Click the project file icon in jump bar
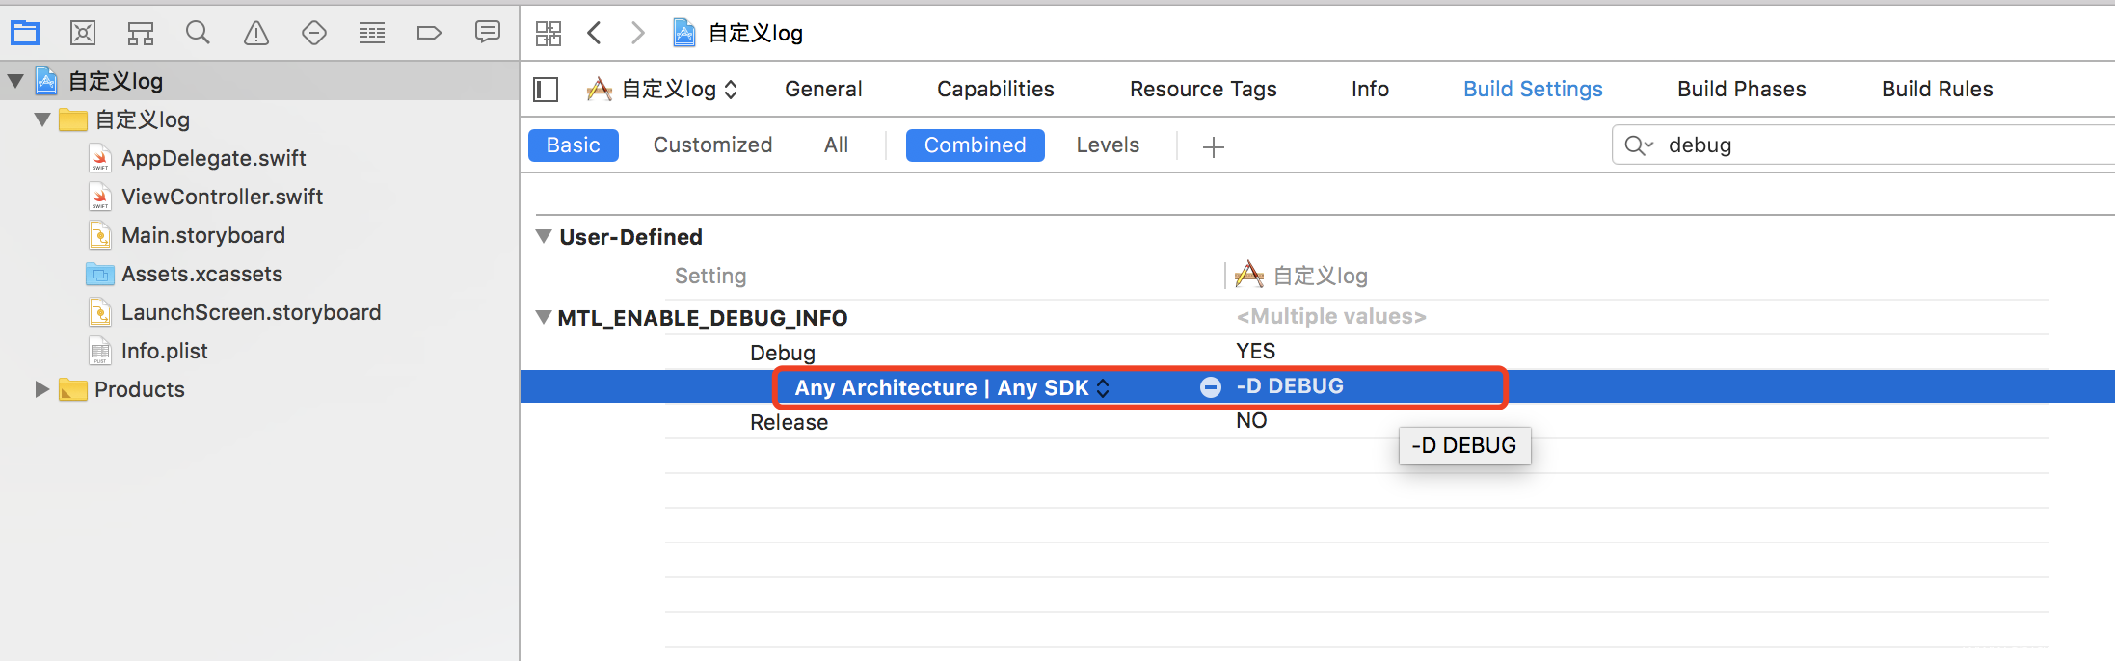 click(x=684, y=33)
